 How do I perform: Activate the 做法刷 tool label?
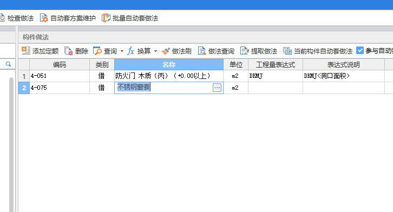[x=182, y=51]
